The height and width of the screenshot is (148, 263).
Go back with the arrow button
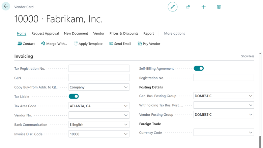click(x=6, y=6)
